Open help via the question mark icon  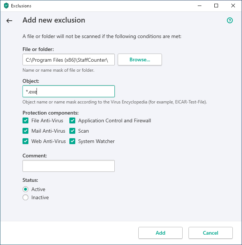click(x=230, y=20)
